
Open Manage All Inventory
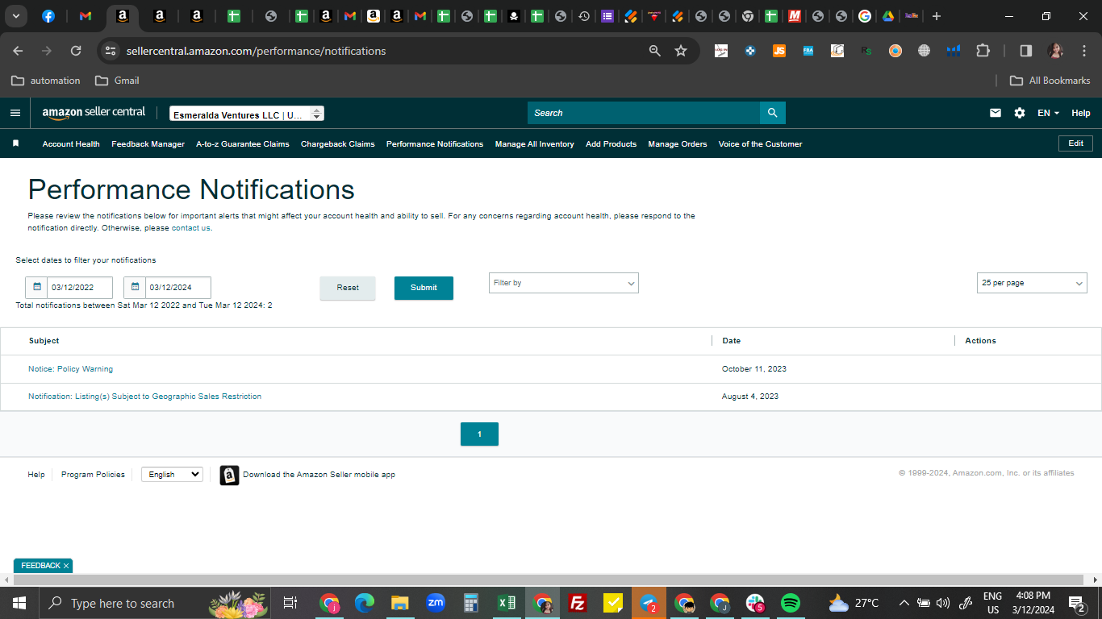(x=535, y=143)
